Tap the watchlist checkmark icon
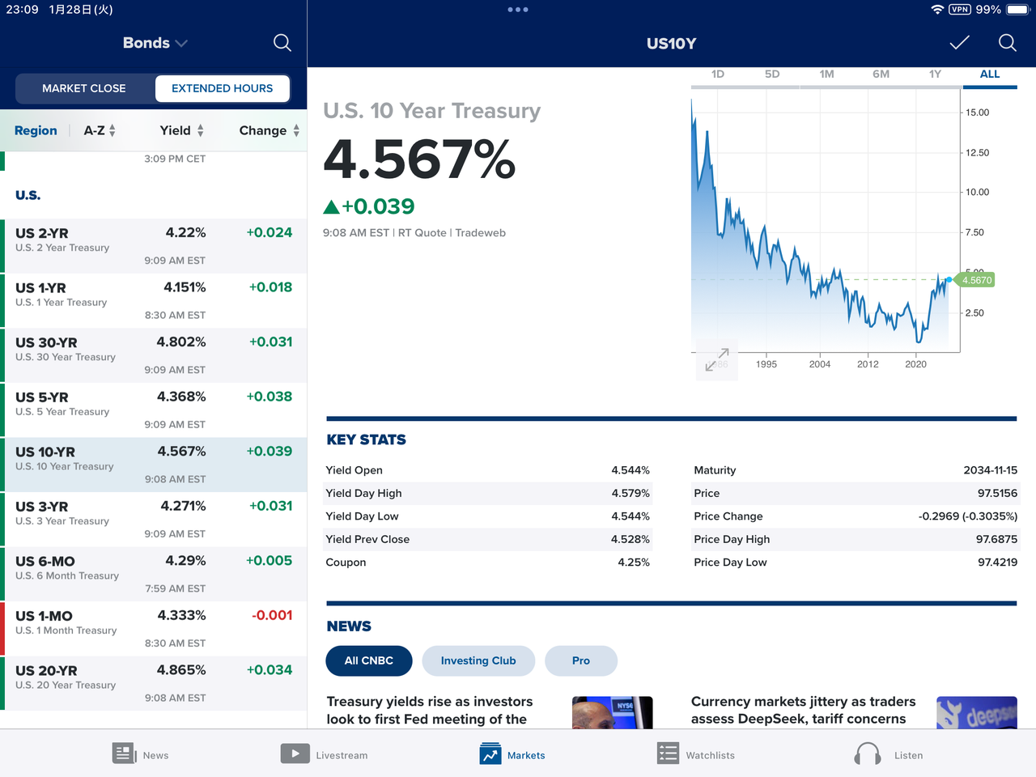This screenshot has height=777, width=1036. 959,43
